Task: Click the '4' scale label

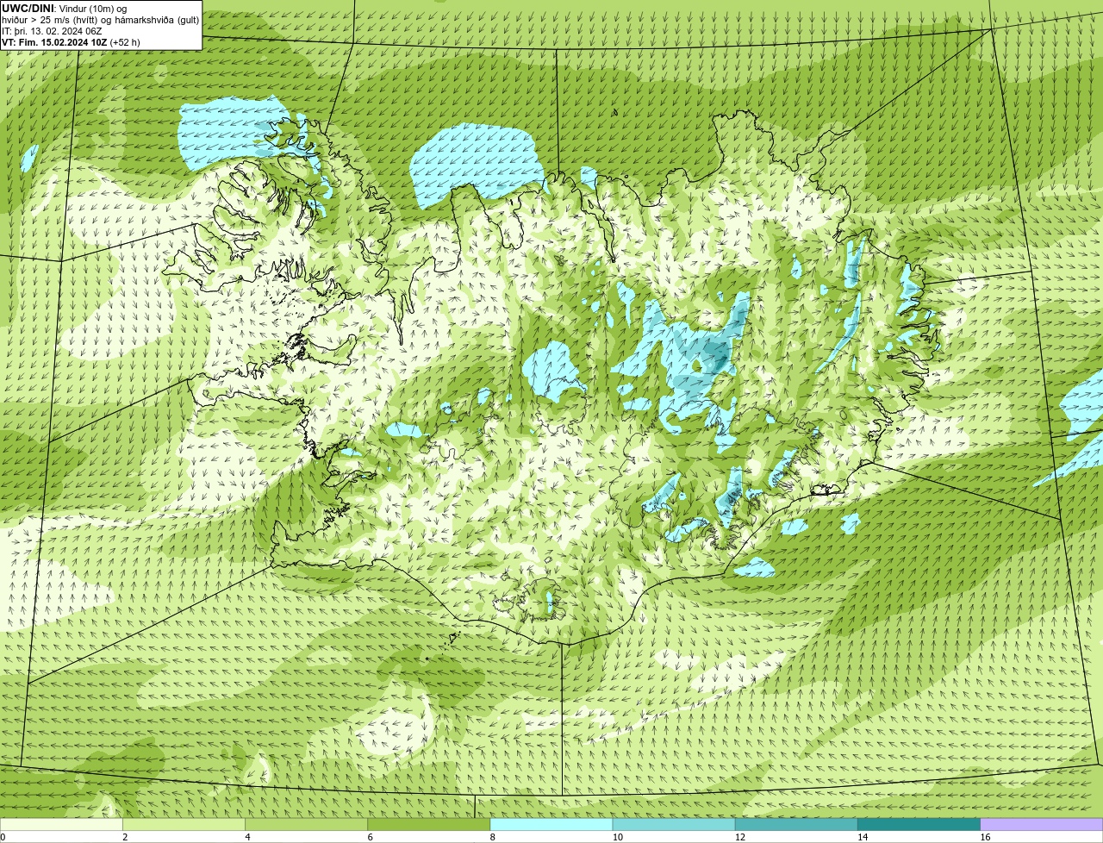Action: click(247, 837)
